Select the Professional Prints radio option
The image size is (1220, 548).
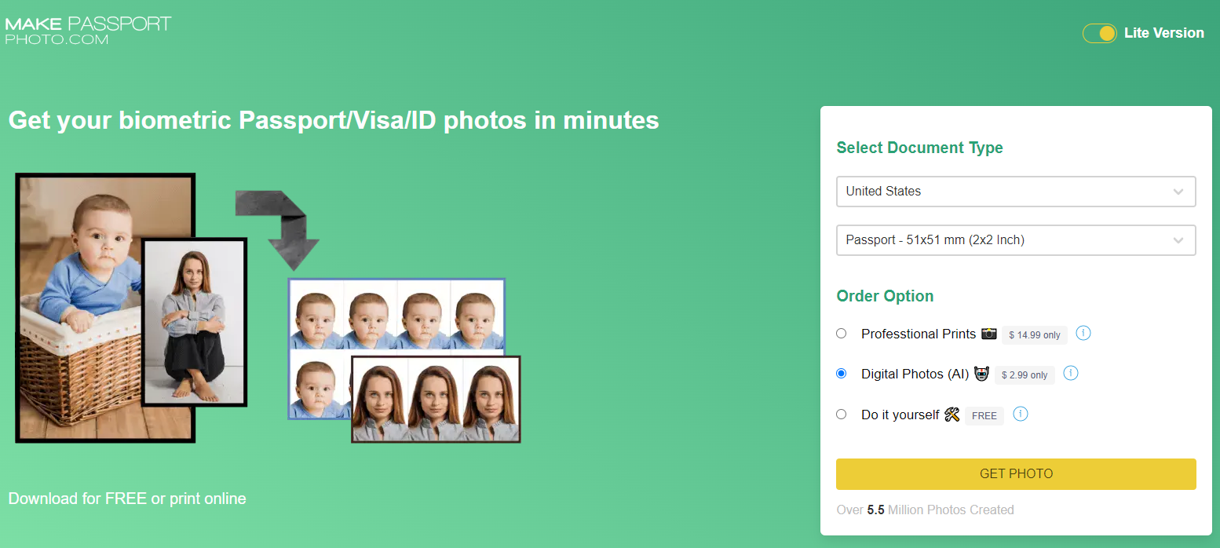(842, 334)
